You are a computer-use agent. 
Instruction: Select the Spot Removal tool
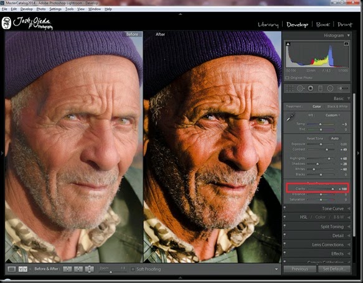tap(300, 88)
